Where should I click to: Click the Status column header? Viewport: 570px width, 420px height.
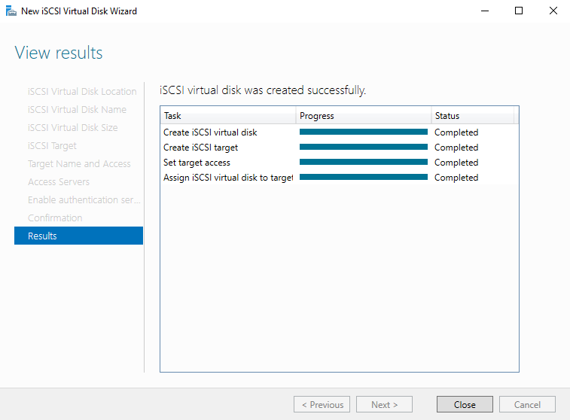472,116
